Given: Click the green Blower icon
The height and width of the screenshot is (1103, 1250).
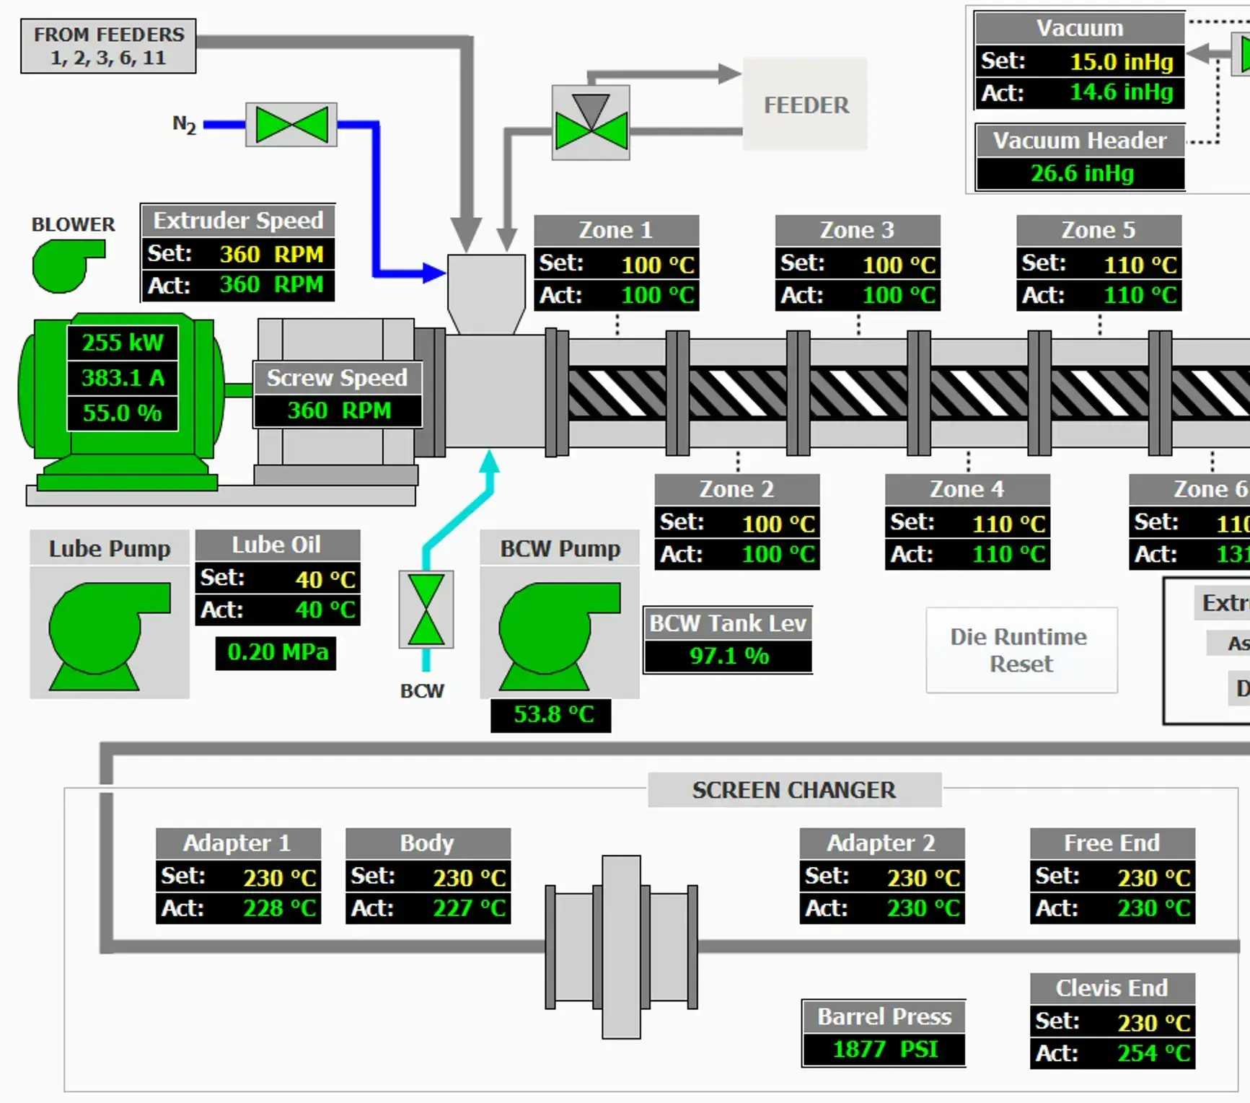Looking at the screenshot, I should pyautogui.click(x=69, y=266).
